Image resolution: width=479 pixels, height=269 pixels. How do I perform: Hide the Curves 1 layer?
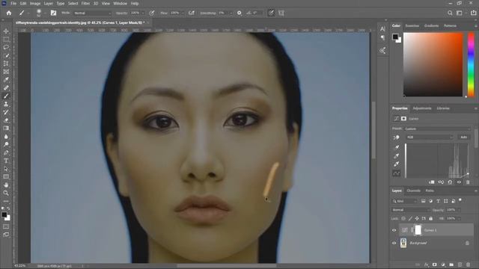pos(394,230)
